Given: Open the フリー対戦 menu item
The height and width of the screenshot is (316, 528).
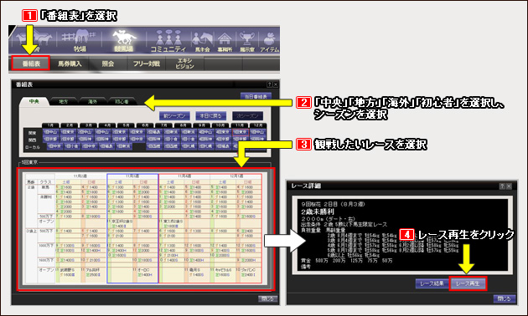Looking at the screenshot, I should (x=147, y=64).
